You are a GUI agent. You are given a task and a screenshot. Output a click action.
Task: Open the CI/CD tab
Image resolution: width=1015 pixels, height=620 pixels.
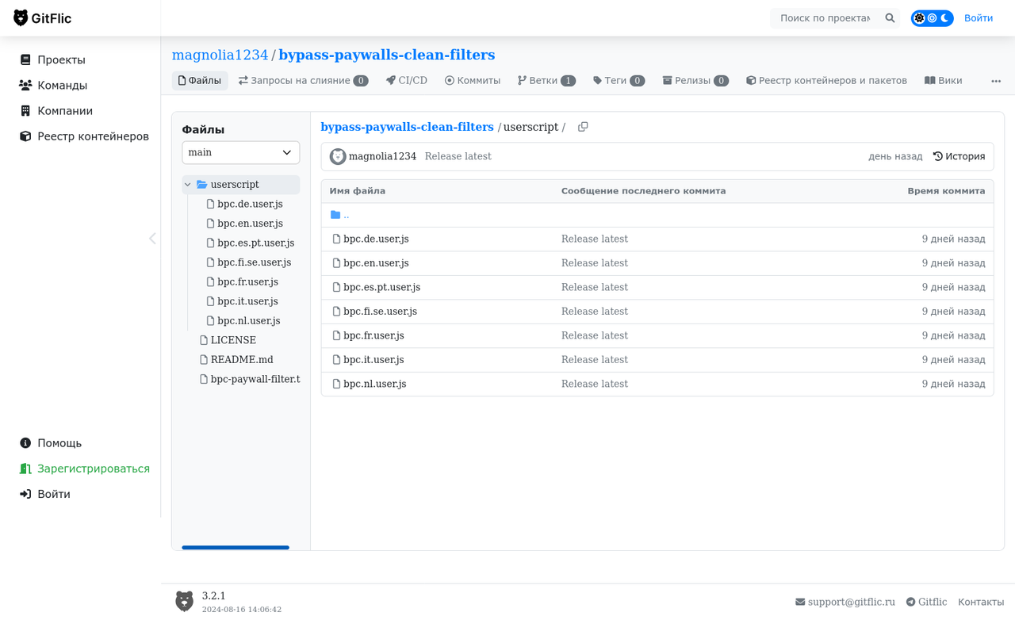pyautogui.click(x=407, y=81)
